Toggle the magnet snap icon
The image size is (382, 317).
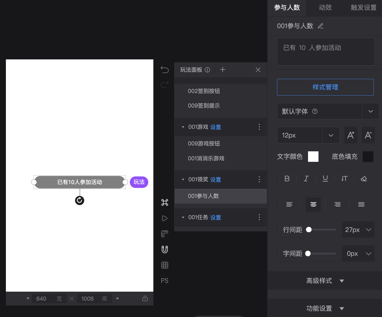click(165, 249)
